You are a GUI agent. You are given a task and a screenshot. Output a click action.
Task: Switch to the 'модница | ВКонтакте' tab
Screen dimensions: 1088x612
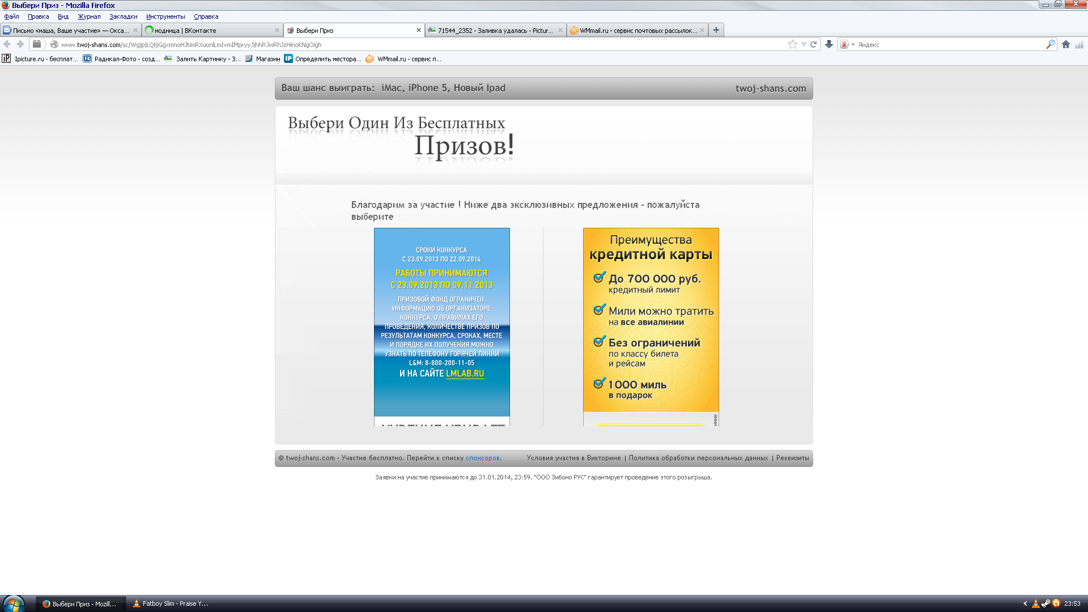coord(212,30)
